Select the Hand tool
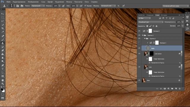The width and height of the screenshot is (190, 107). tap(3, 80)
